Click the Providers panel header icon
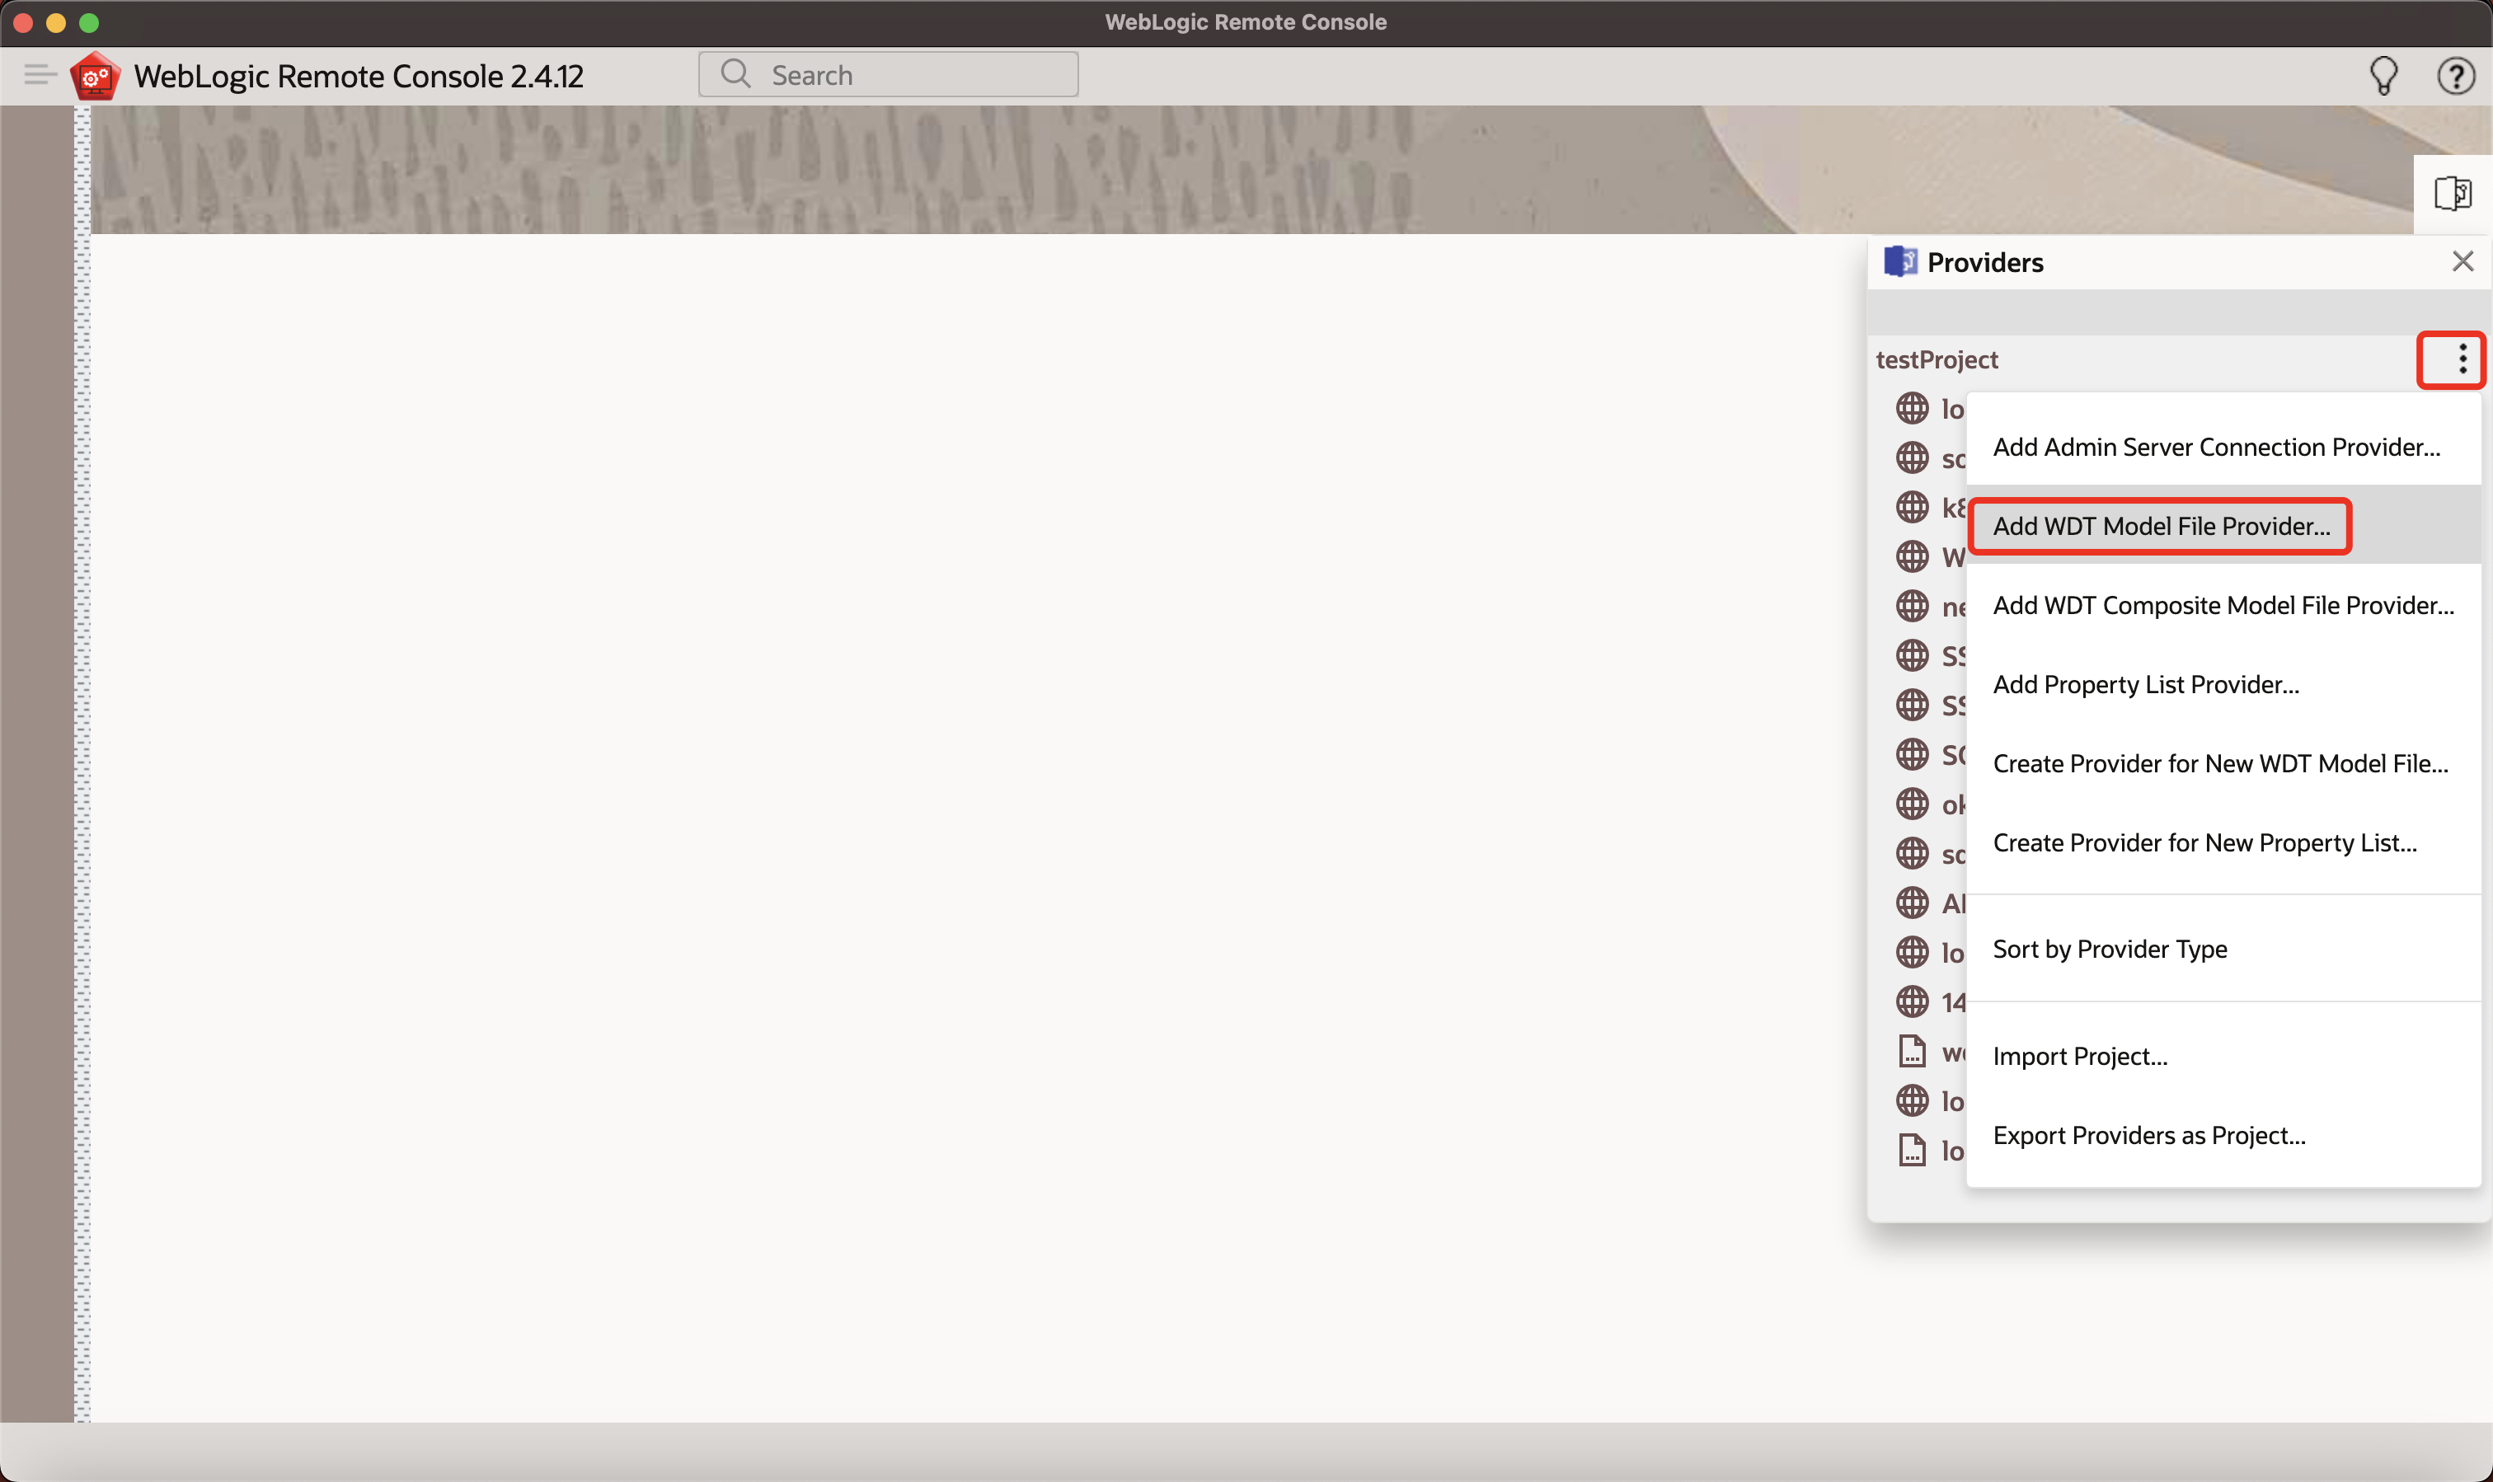The height and width of the screenshot is (1482, 2493). point(1899,261)
